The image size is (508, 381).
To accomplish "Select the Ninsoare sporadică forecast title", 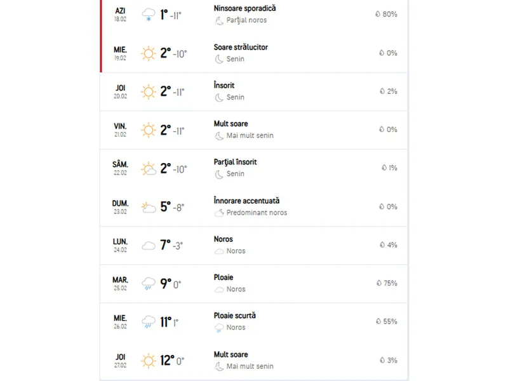I will point(244,8).
